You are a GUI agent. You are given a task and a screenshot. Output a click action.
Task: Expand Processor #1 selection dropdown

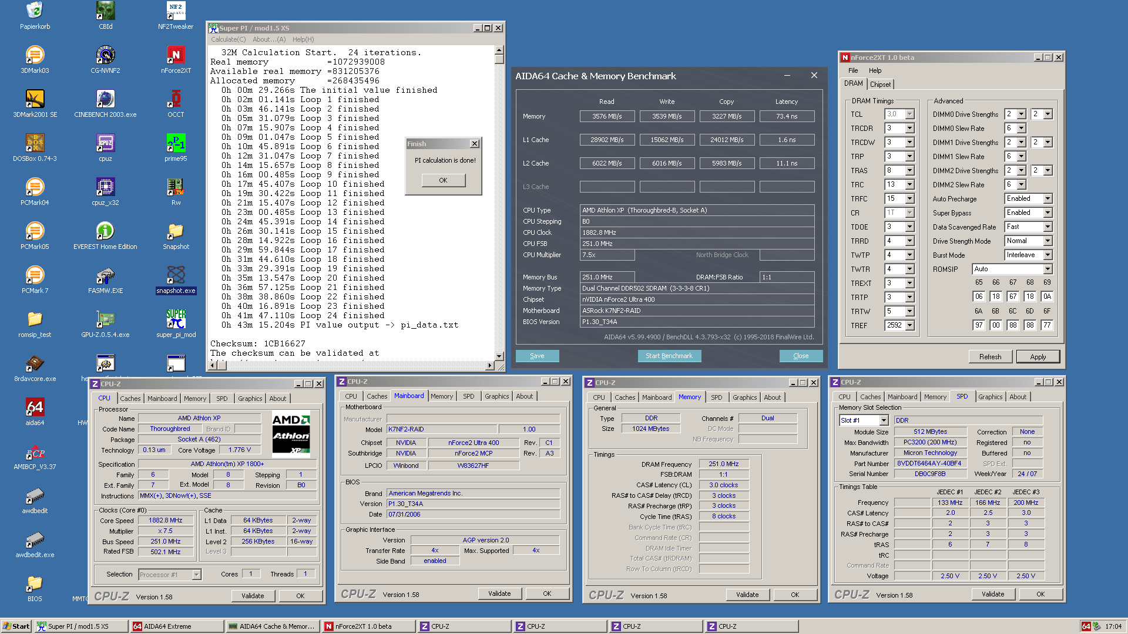click(197, 575)
